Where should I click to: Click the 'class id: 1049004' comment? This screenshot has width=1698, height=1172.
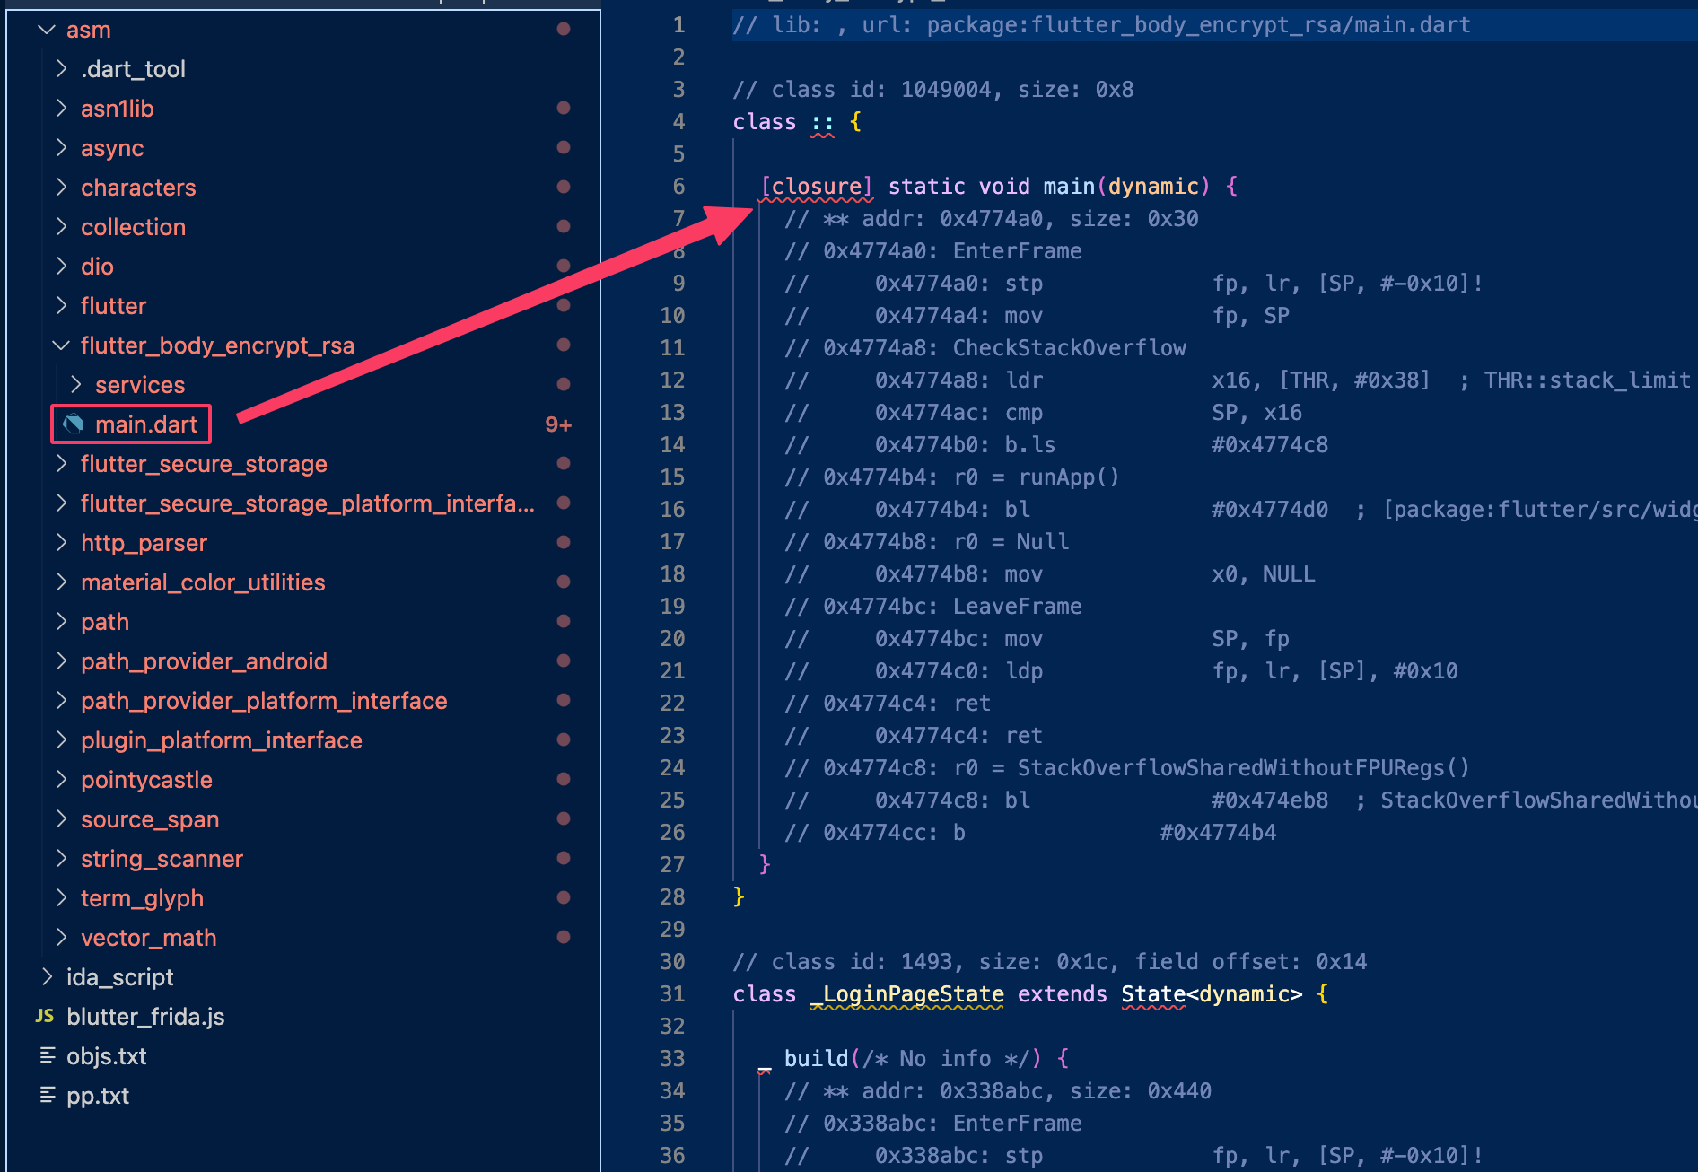(x=933, y=89)
